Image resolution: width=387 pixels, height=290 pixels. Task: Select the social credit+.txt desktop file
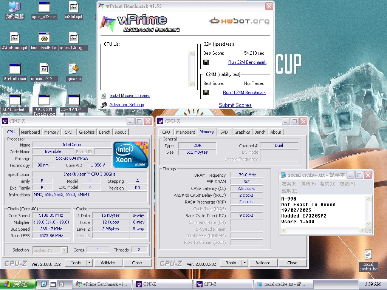point(368,260)
